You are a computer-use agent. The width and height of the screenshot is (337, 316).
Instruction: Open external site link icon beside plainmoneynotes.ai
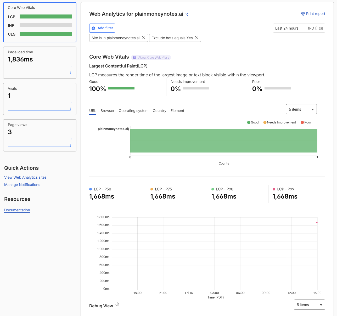coord(187,15)
